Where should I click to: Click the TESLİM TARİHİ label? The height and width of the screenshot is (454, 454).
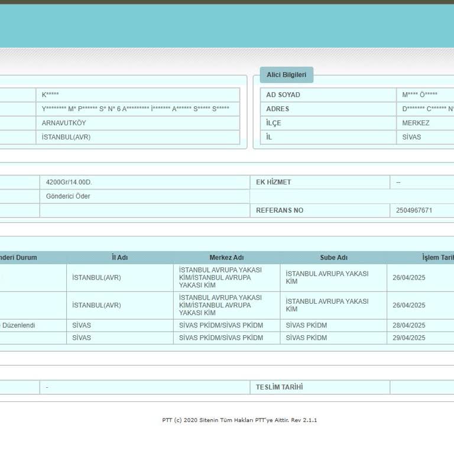click(x=279, y=387)
